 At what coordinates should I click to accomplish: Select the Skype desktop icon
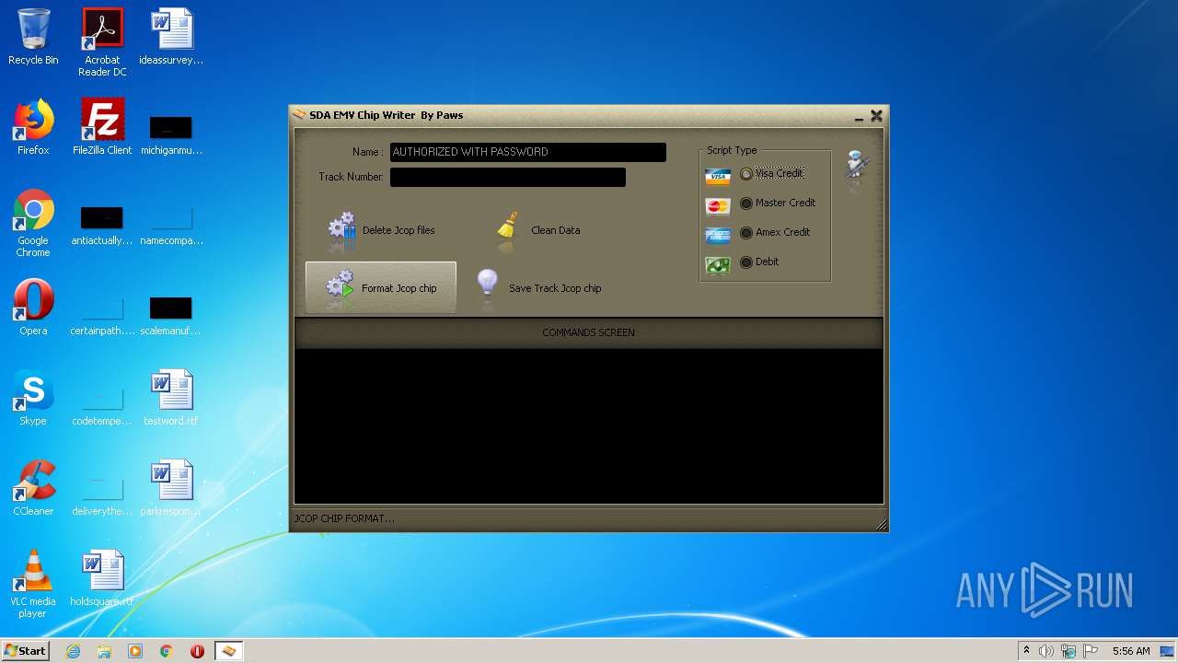[33, 399]
